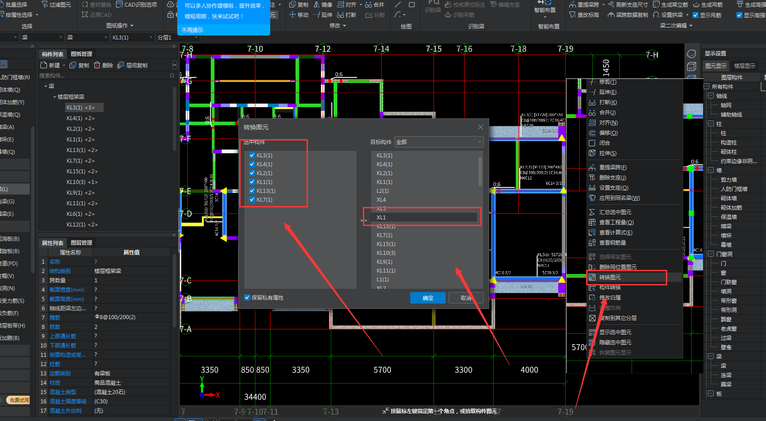The height and width of the screenshot is (421, 766).
Task: Click the 合并 merge tool in ribbon
Action: tap(374, 4)
